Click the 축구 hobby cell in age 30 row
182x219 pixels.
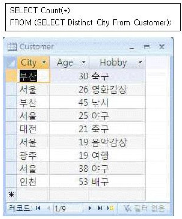(117, 76)
